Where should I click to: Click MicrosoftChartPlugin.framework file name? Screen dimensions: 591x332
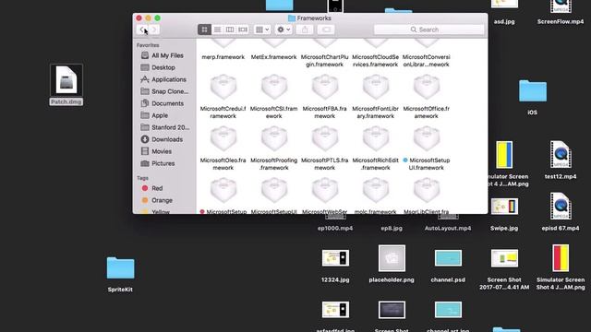pos(325,61)
